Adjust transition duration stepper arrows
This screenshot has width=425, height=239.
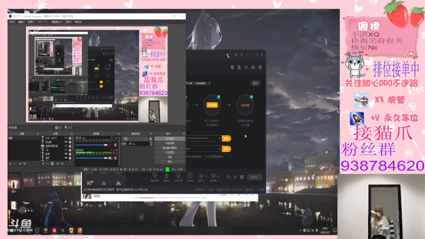[x=151, y=144]
